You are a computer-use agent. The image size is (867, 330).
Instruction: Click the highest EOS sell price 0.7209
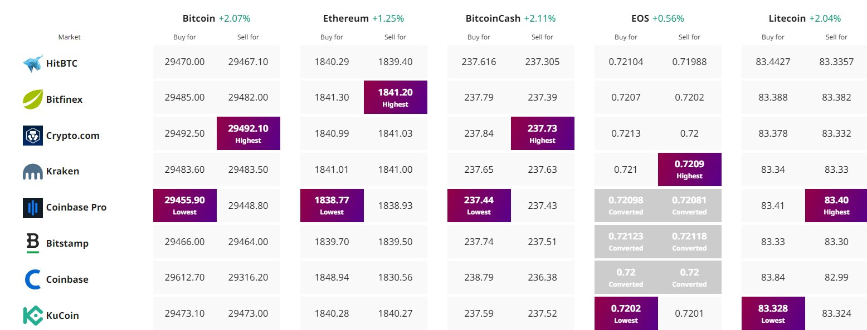(x=690, y=169)
